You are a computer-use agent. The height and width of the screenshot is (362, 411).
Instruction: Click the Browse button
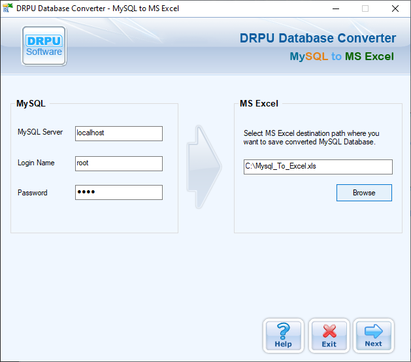(364, 193)
